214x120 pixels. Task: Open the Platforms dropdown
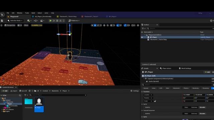74,21
